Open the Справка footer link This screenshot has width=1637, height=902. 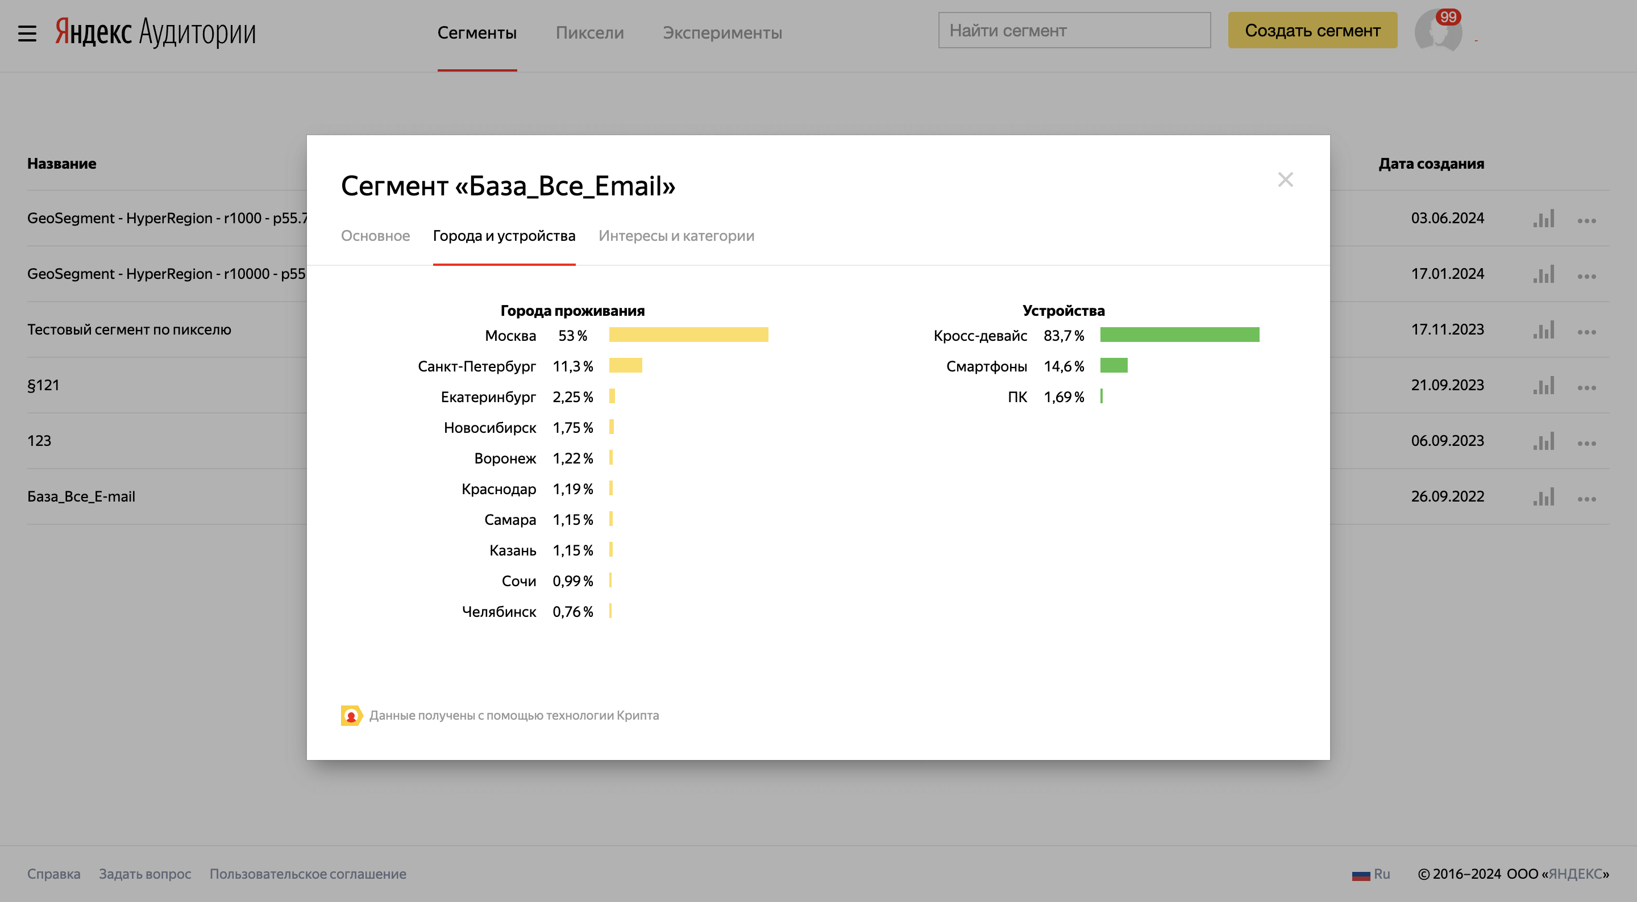click(54, 874)
